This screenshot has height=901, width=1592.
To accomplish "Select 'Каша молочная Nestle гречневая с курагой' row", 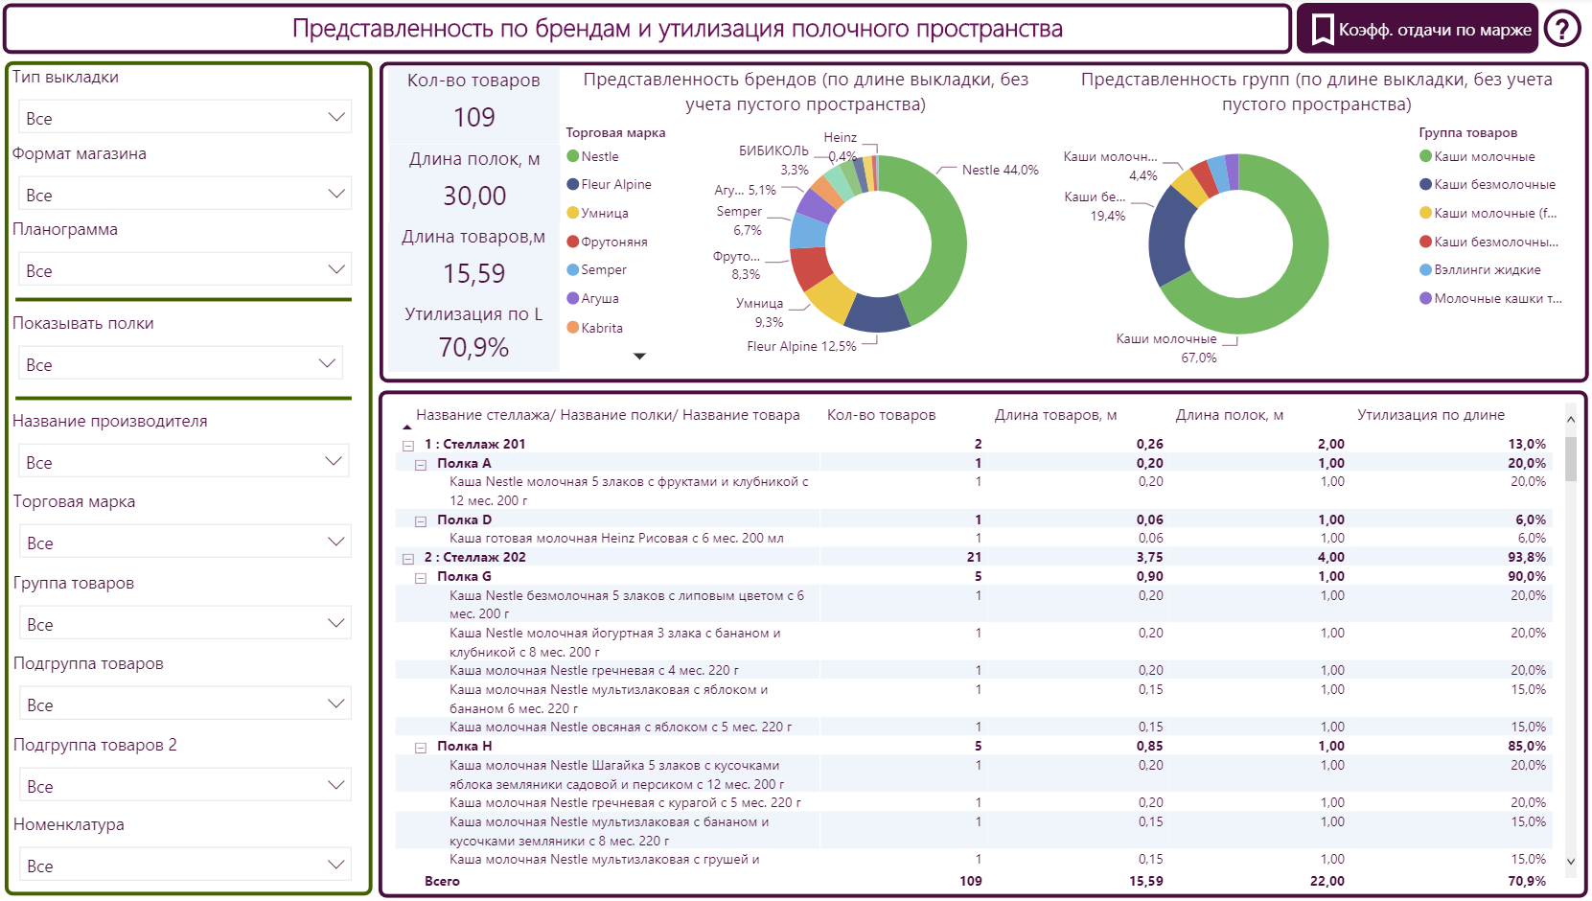I will tap(974, 803).
